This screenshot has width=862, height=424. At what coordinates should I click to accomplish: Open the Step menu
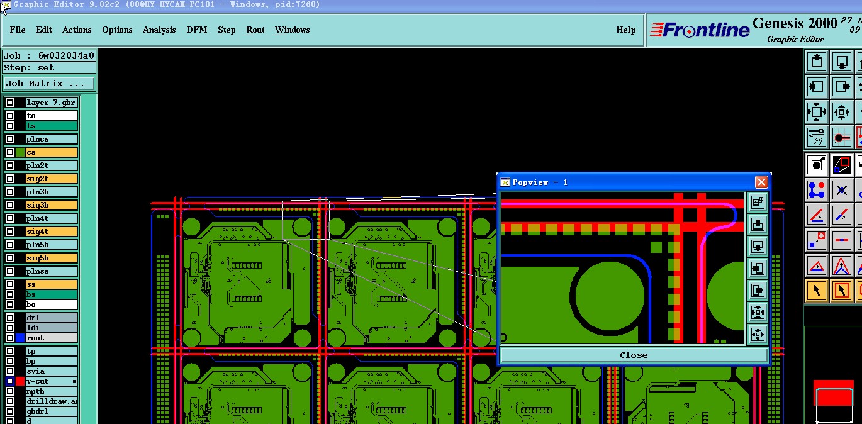227,30
